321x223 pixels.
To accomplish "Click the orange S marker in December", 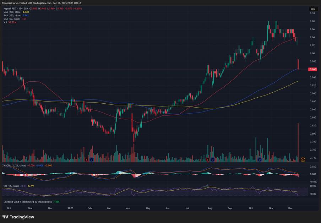I will [x=303, y=160].
